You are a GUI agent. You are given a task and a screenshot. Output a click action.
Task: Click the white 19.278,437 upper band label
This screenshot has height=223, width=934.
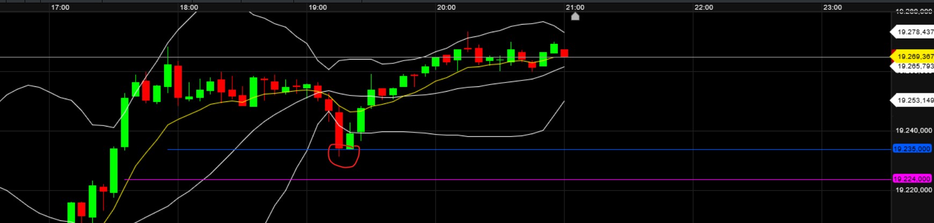pyautogui.click(x=913, y=32)
